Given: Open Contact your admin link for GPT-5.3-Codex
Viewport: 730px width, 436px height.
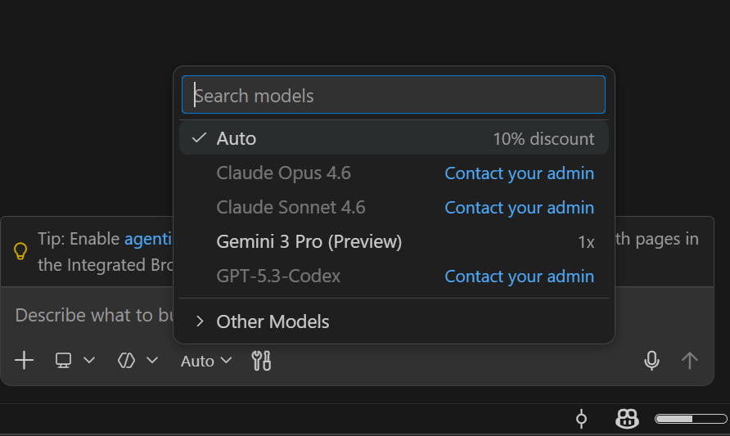Looking at the screenshot, I should [x=519, y=276].
